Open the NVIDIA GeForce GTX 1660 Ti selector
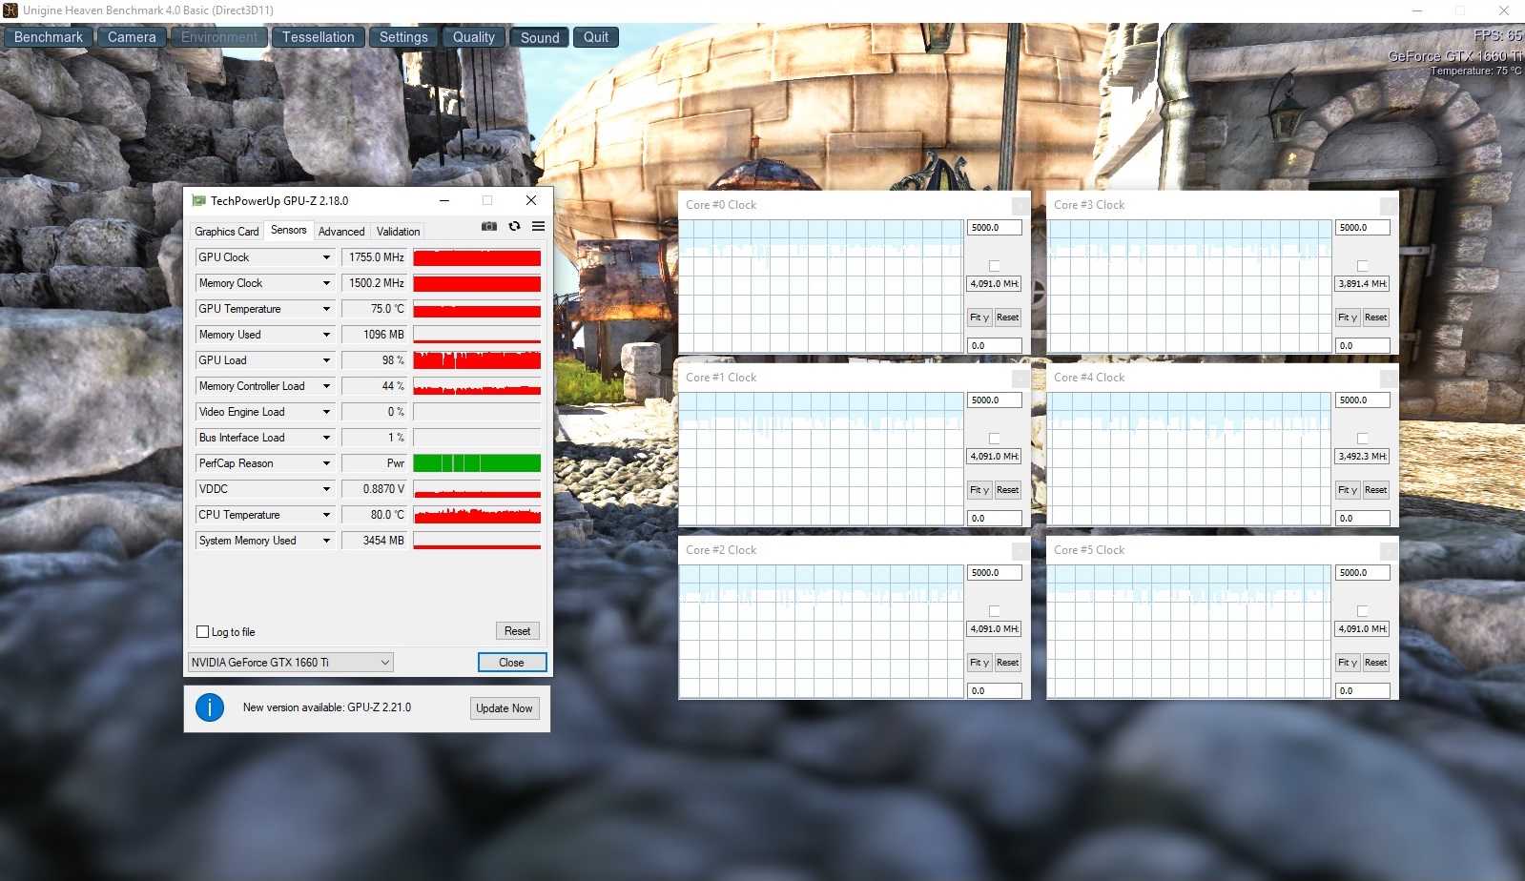Viewport: 1525px width, 881px height. pos(291,663)
